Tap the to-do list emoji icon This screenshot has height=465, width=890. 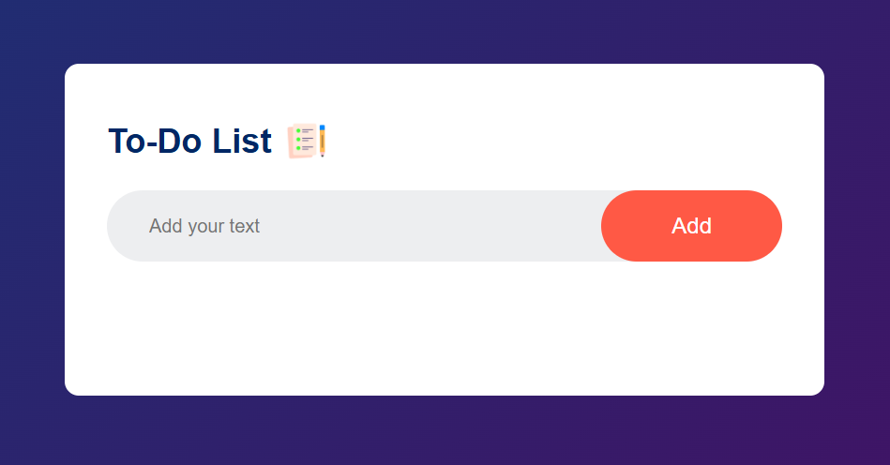pyautogui.click(x=307, y=141)
